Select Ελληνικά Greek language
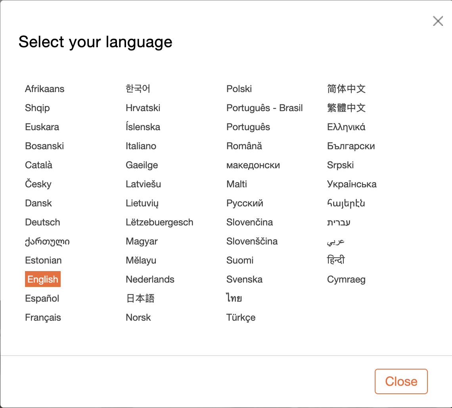This screenshot has width=452, height=408. pyautogui.click(x=346, y=127)
